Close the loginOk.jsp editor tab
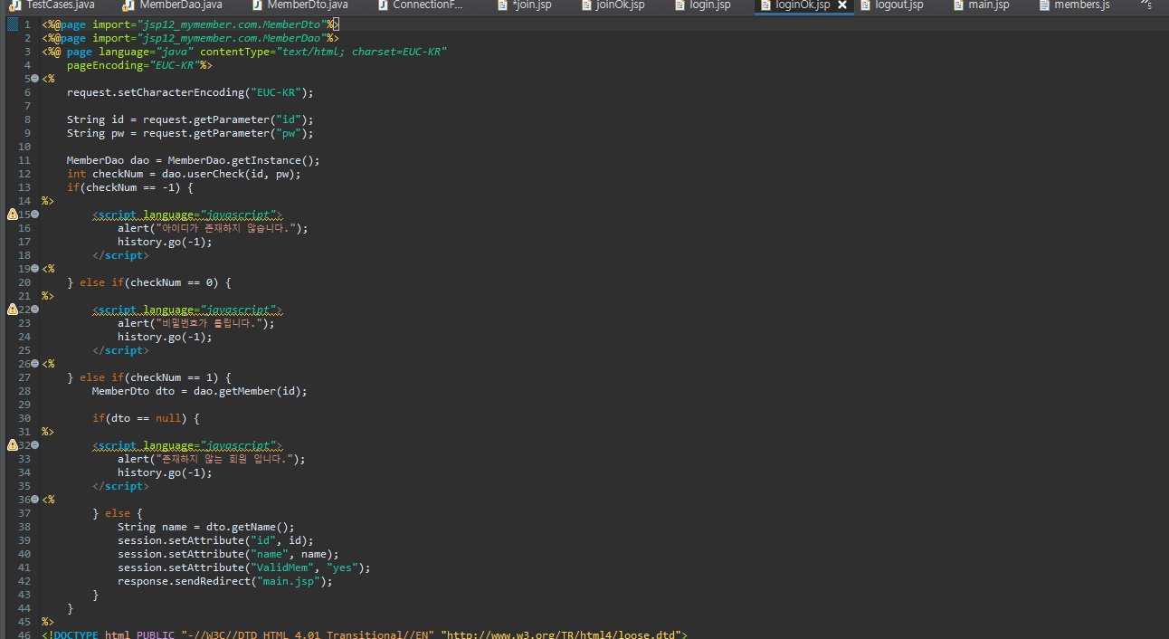The width and height of the screenshot is (1169, 639). click(842, 5)
